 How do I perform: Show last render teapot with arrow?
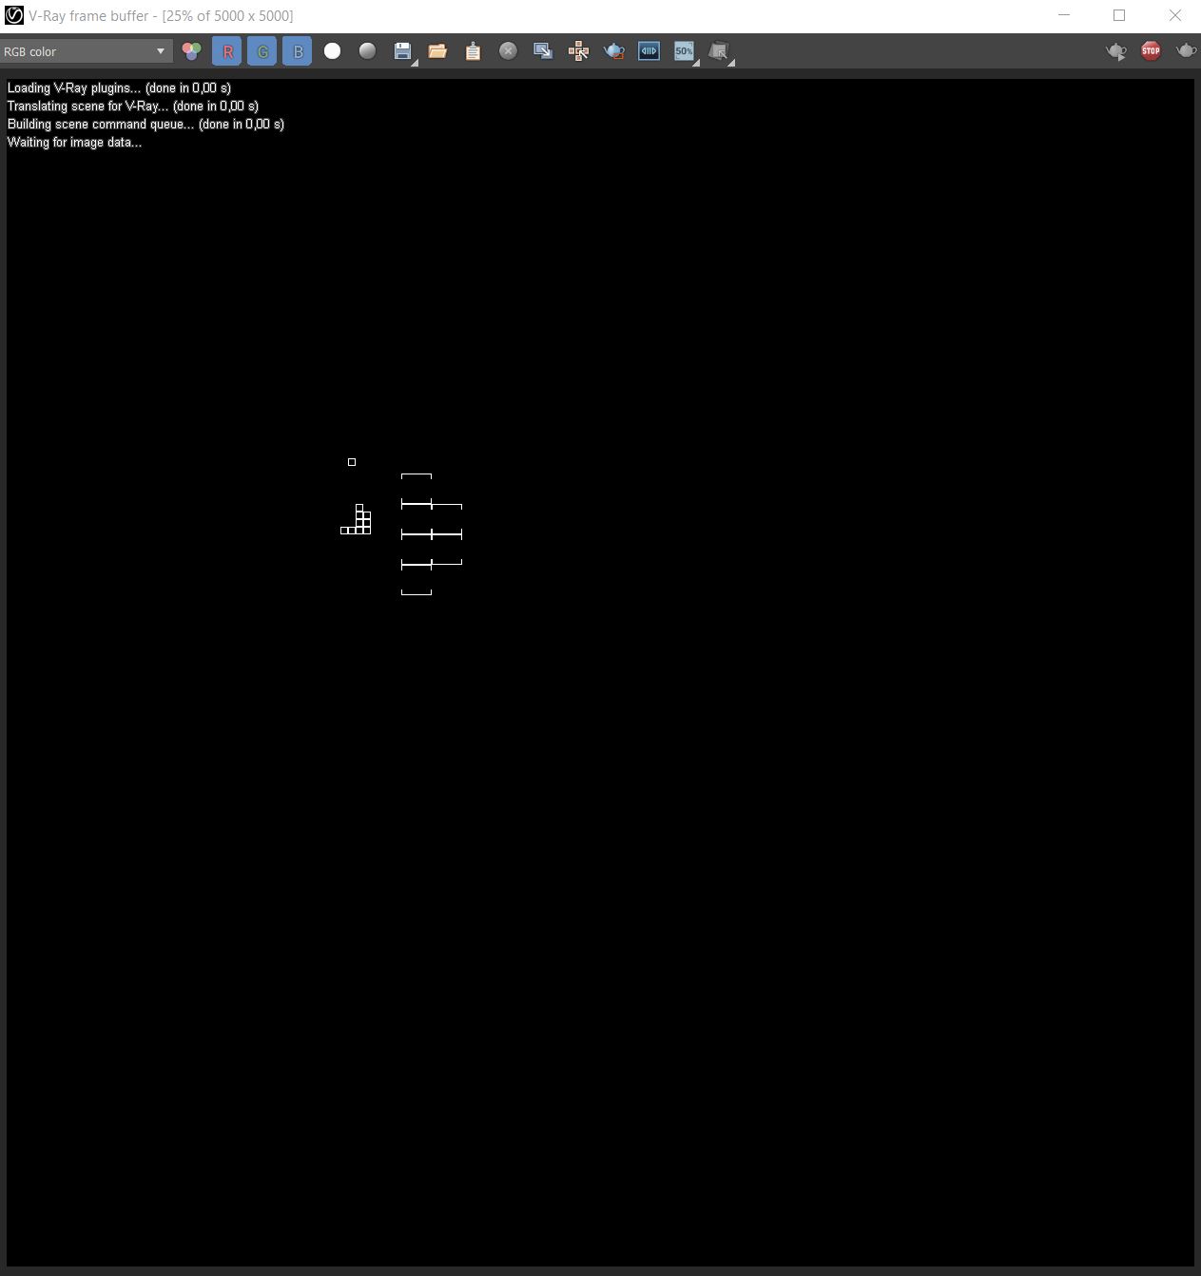click(x=1116, y=51)
